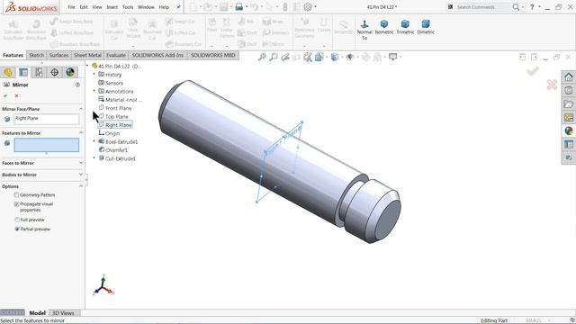Click Zoom to Area icon in view toolbar

click(274, 57)
